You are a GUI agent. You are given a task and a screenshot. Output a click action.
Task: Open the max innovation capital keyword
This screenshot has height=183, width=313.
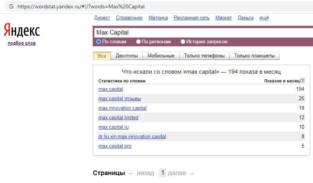tap(122, 108)
